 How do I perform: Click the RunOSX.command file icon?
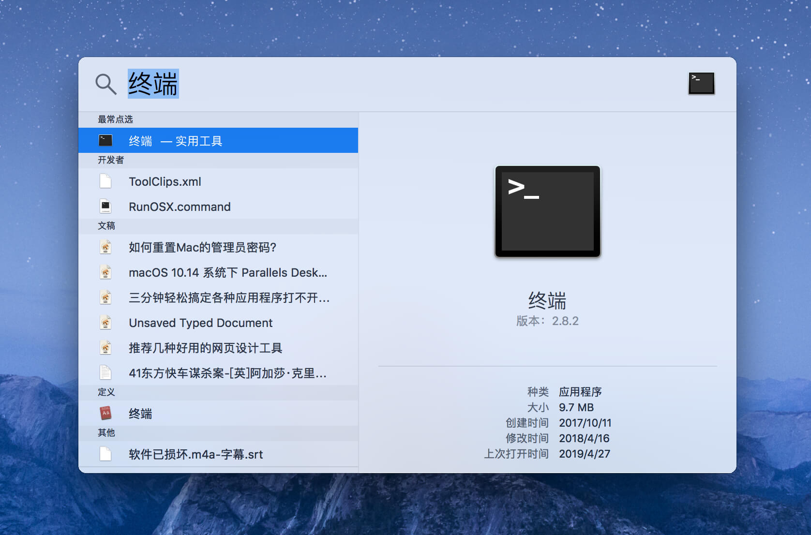pyautogui.click(x=105, y=207)
